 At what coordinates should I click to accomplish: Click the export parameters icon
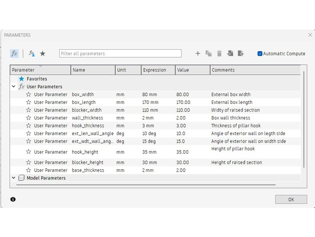[x=241, y=53]
